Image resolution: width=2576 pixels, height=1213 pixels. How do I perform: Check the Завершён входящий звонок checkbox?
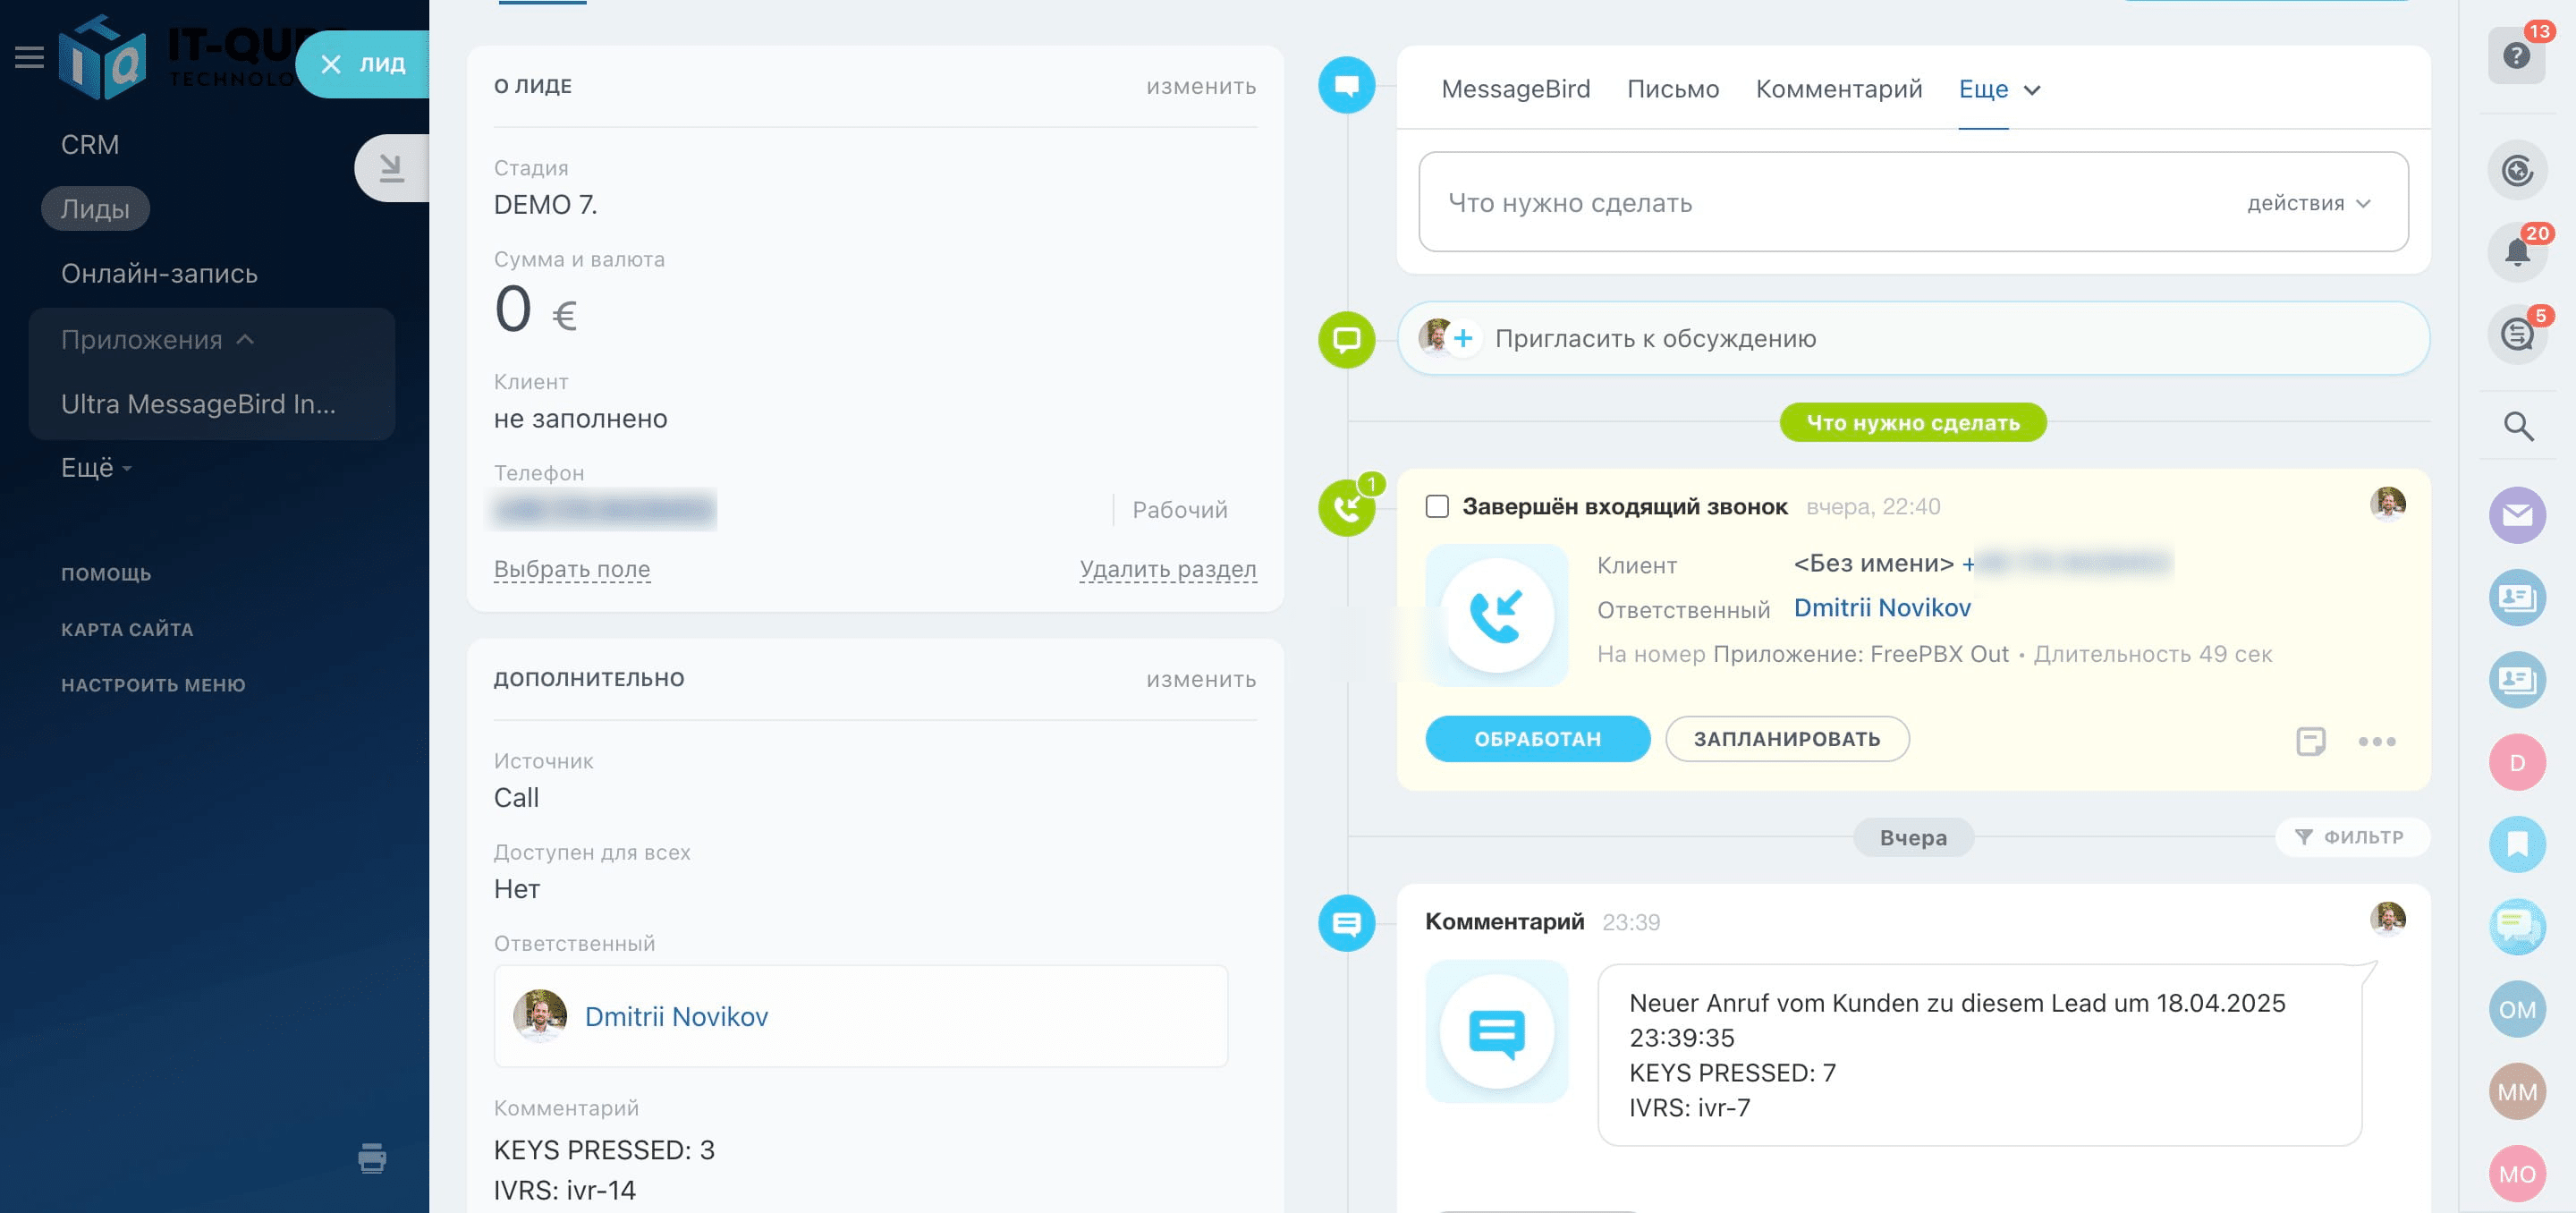pos(1437,507)
